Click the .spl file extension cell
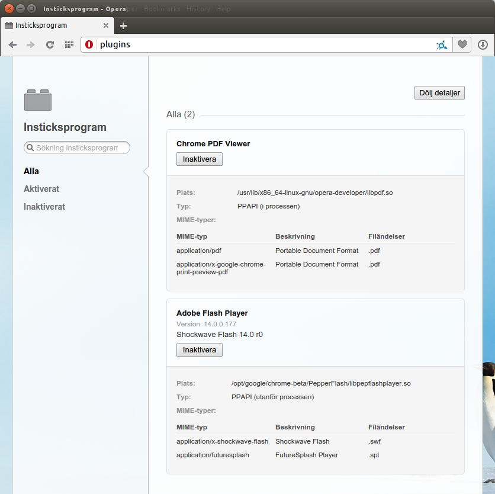Screen dimensions: 495x494 tap(374, 455)
